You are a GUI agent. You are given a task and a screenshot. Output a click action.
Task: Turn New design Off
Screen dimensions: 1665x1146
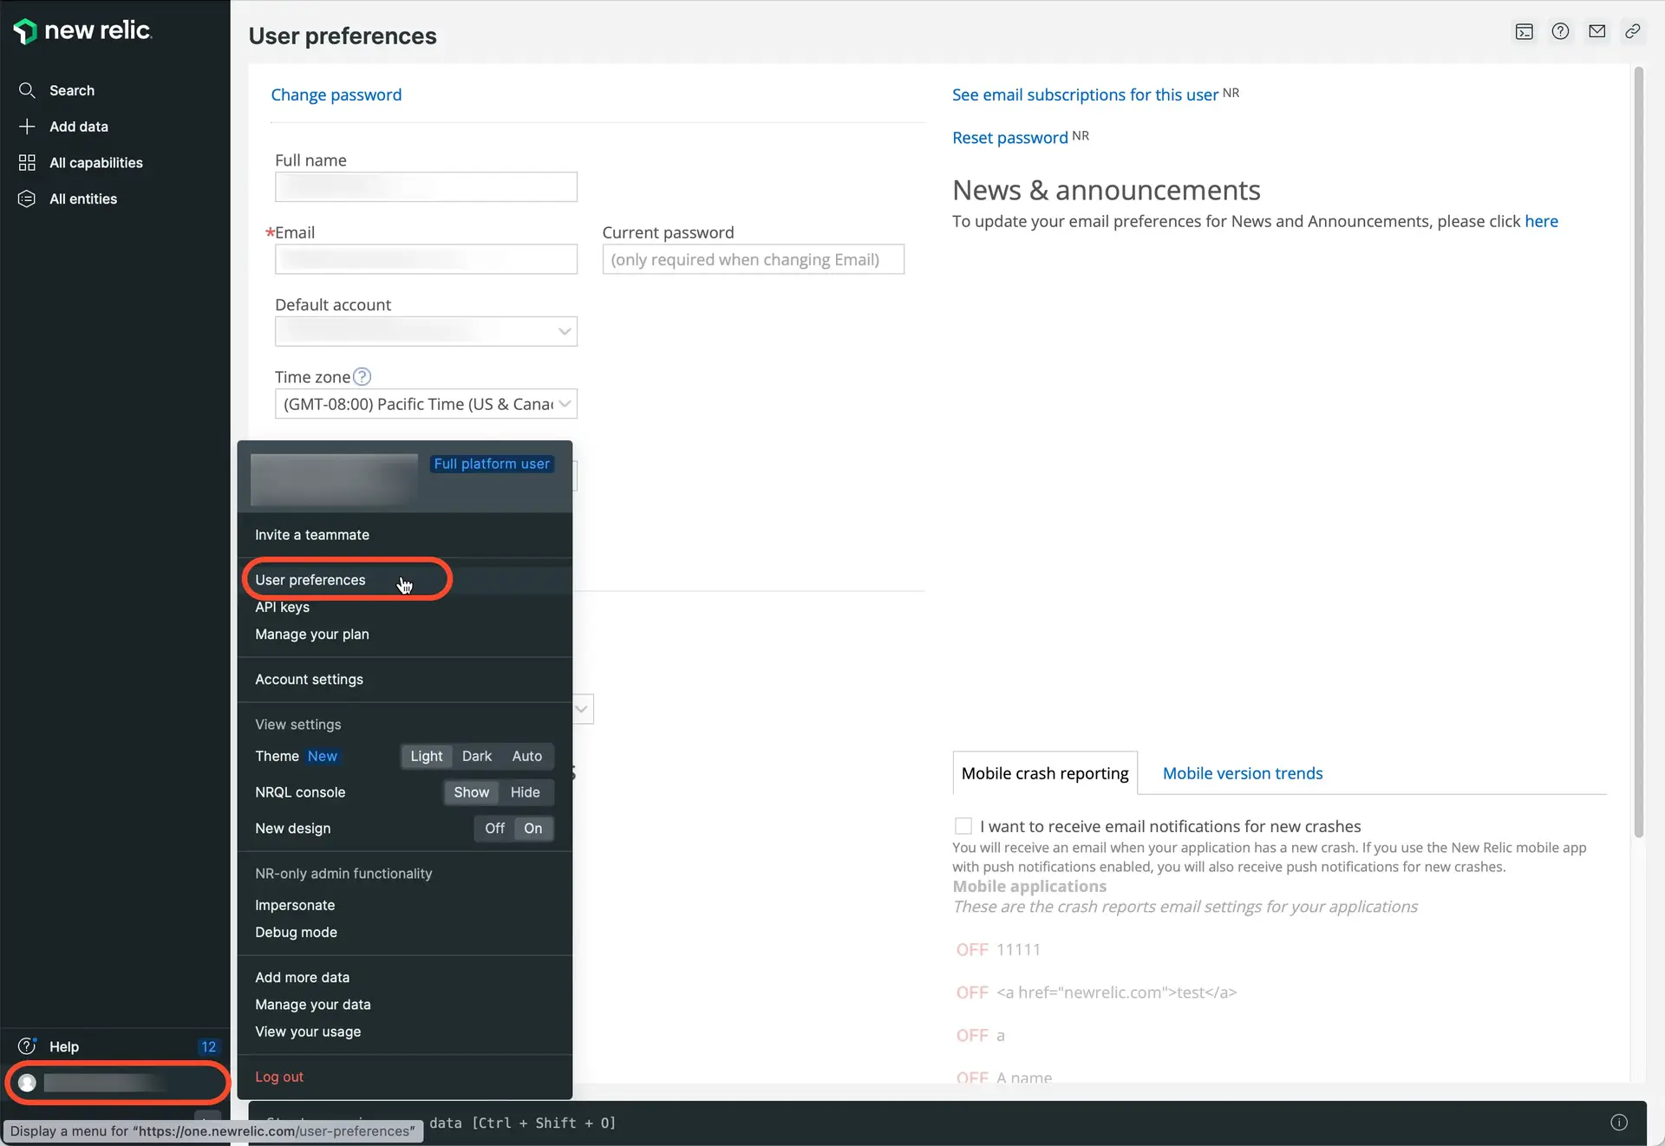[495, 829]
